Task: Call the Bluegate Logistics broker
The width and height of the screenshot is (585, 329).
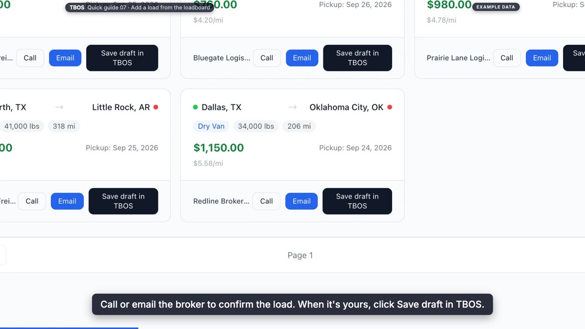Action: coord(267,58)
